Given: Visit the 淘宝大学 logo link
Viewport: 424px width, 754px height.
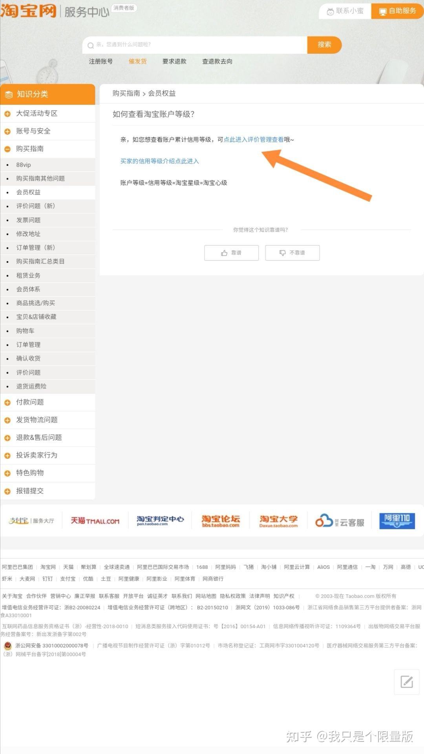Looking at the screenshot, I should pyautogui.click(x=279, y=521).
